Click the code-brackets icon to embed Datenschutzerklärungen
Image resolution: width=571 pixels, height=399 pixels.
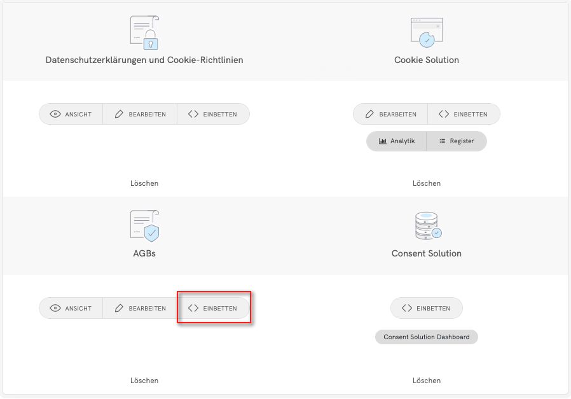[x=193, y=115]
